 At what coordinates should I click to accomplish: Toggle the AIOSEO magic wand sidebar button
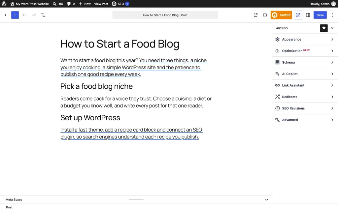(298, 15)
